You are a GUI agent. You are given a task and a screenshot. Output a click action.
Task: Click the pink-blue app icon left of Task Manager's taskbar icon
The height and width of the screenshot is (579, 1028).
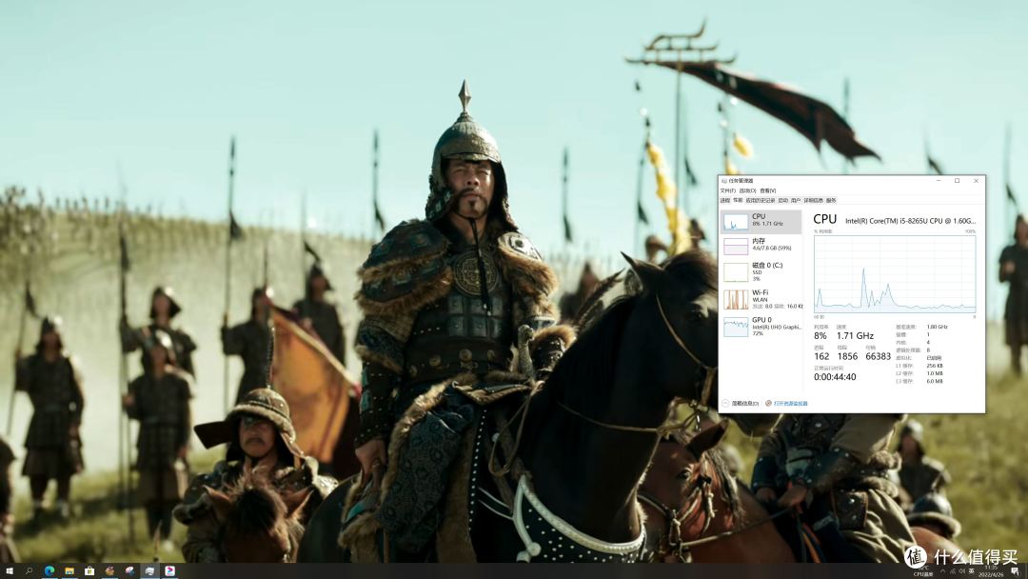(129, 571)
